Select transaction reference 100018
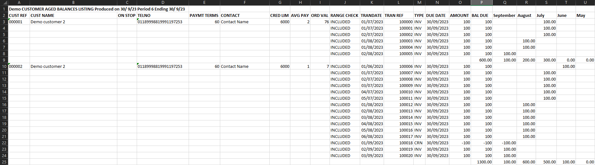 click(x=406, y=143)
